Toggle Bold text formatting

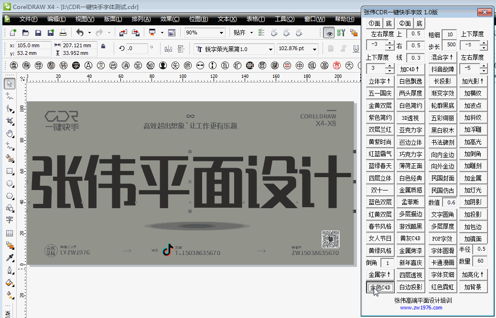(x=331, y=48)
